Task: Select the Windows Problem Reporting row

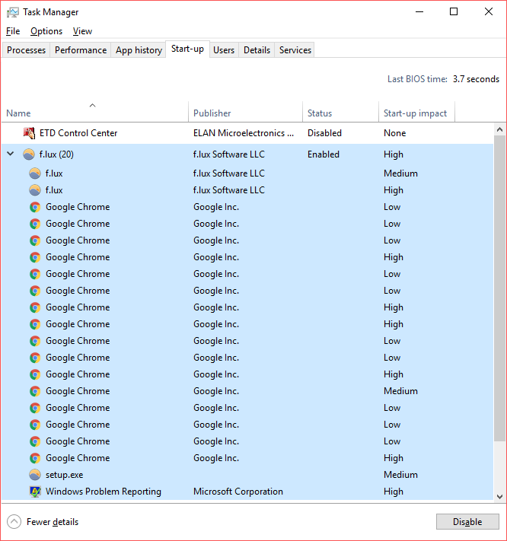Action: [x=247, y=492]
